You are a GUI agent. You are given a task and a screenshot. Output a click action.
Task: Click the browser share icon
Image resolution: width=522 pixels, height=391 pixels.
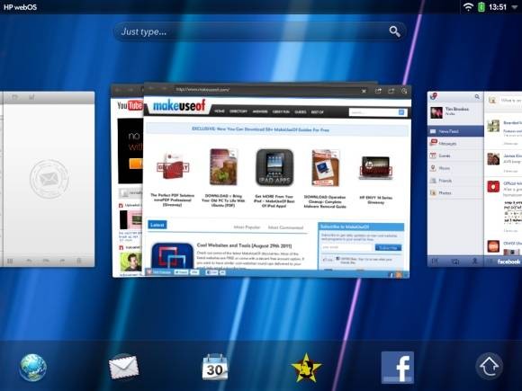point(378,91)
